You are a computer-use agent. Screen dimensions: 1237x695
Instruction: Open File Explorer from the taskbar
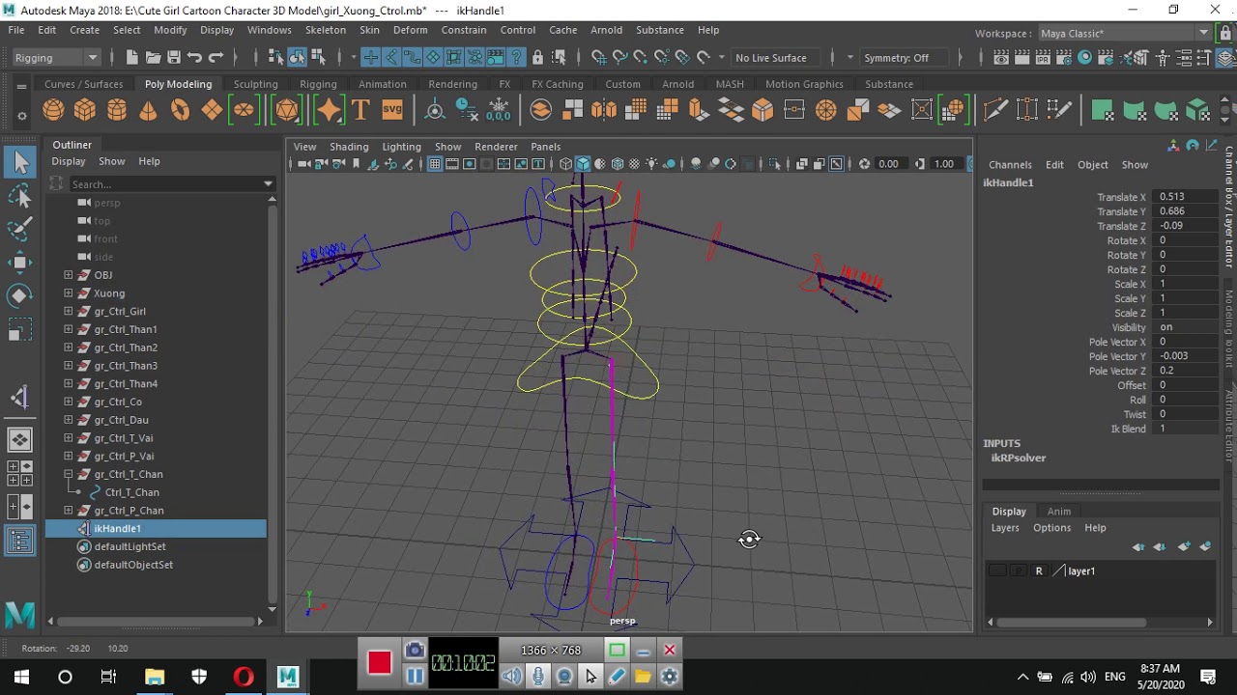click(155, 677)
